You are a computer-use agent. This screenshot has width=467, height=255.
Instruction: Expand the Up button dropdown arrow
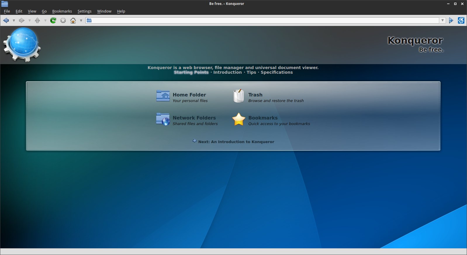pyautogui.click(x=45, y=20)
